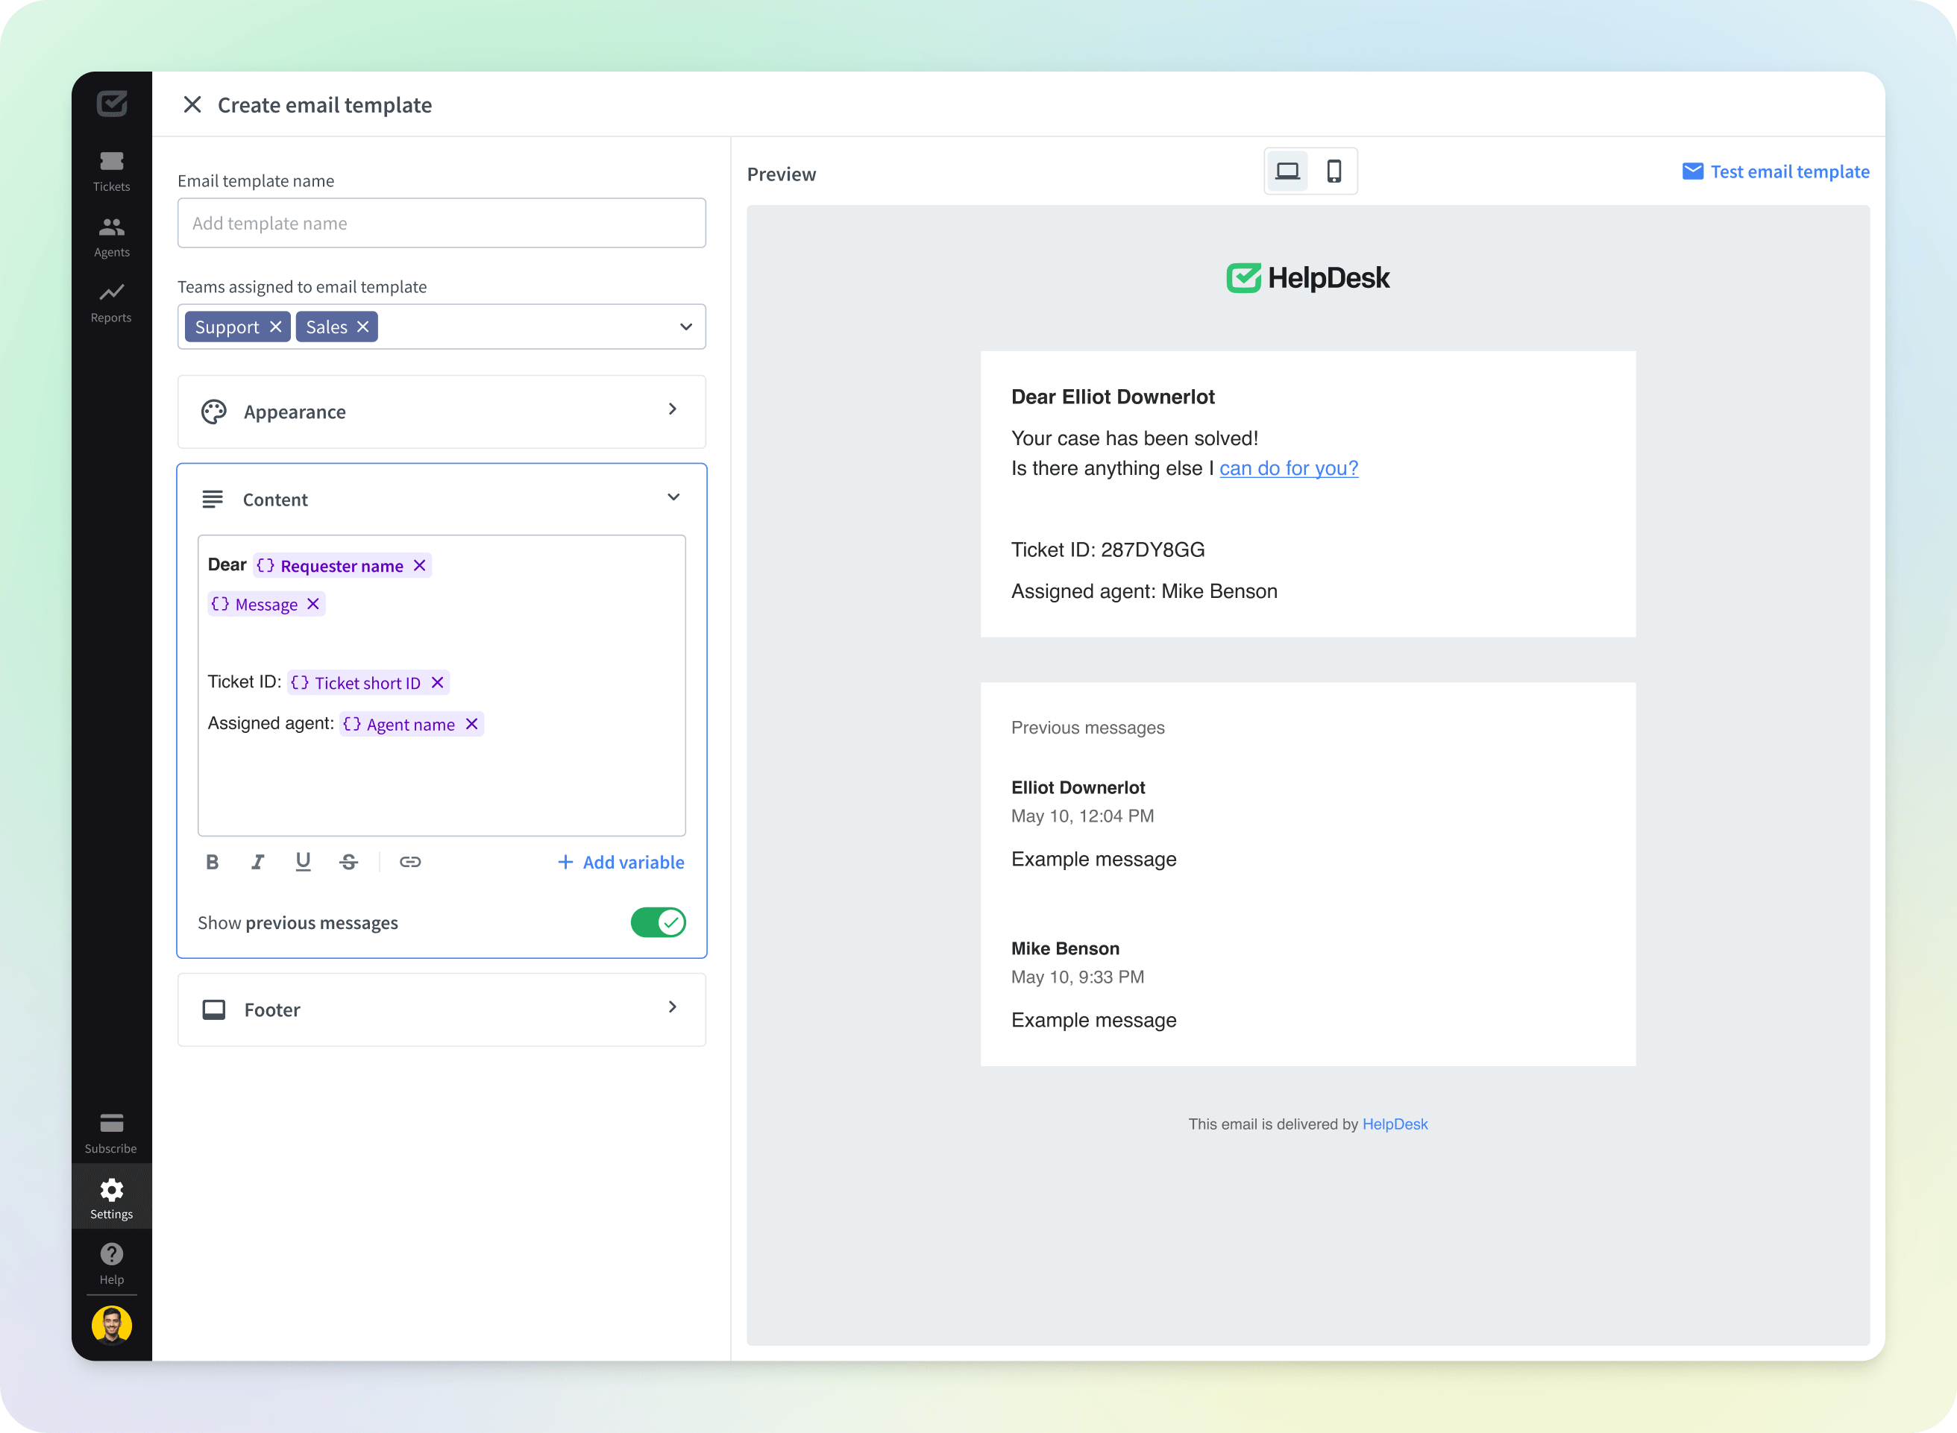Open Help from the sidebar
1957x1433 pixels.
pyautogui.click(x=111, y=1259)
